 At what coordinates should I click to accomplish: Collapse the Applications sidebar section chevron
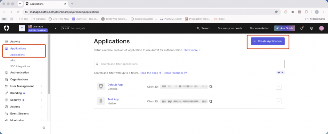42,48
